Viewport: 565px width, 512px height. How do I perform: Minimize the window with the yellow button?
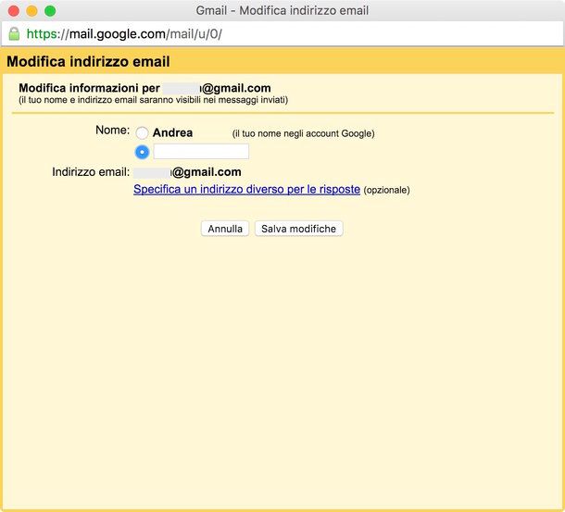pyautogui.click(x=31, y=11)
